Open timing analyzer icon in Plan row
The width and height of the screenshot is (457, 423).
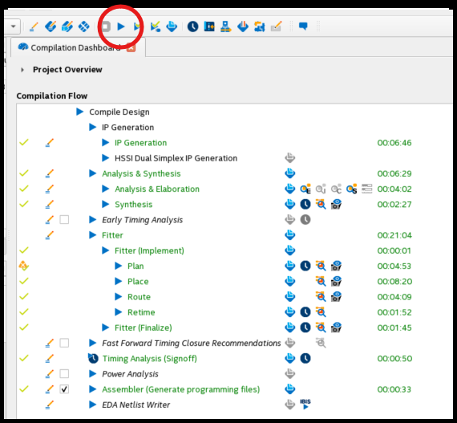coord(305,266)
